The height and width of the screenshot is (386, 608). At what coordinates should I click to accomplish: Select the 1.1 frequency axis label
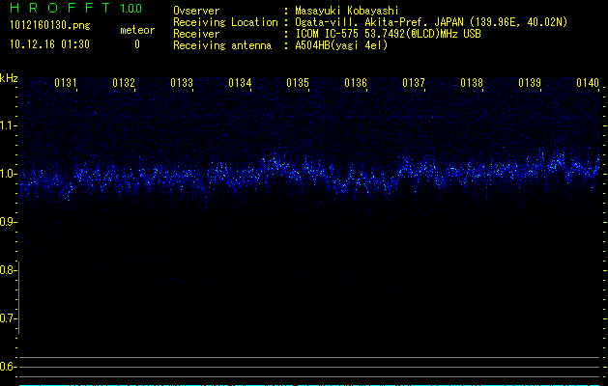click(x=9, y=125)
